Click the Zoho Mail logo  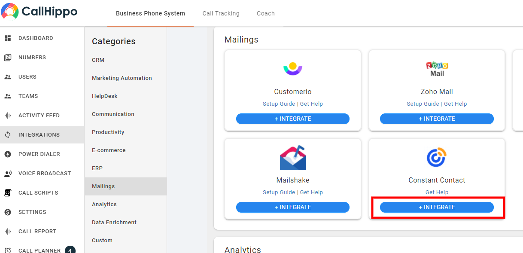[437, 69]
